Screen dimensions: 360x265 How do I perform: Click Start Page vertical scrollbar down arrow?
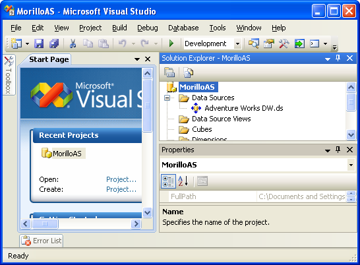pos(147,212)
